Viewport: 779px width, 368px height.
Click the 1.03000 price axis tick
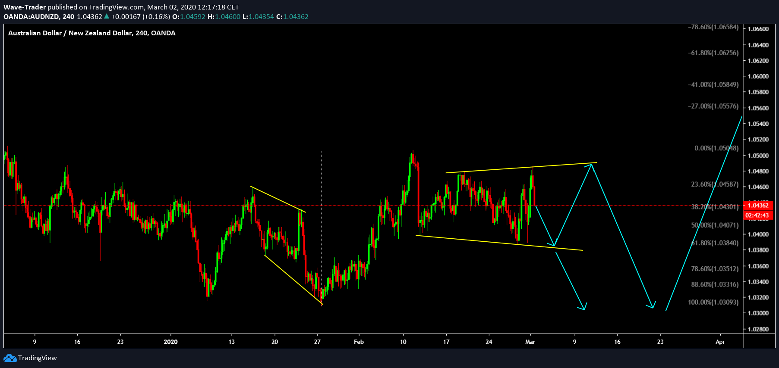pos(758,313)
